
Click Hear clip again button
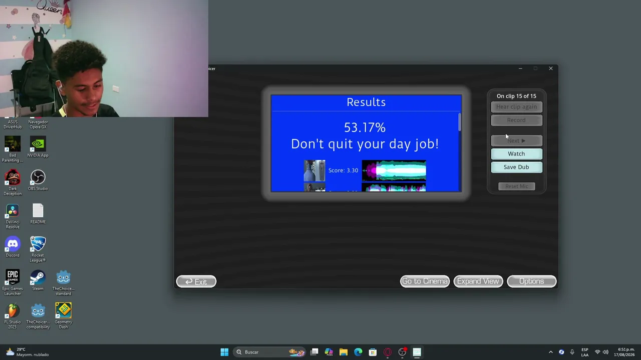pyautogui.click(x=516, y=106)
